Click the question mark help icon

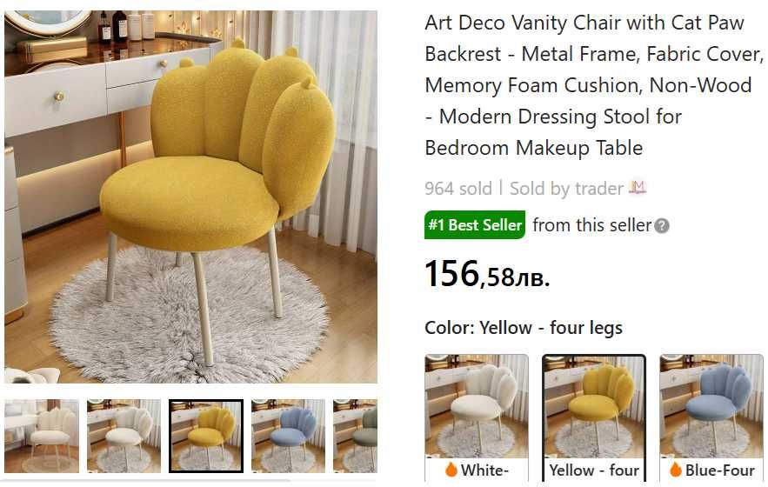pyautogui.click(x=662, y=226)
